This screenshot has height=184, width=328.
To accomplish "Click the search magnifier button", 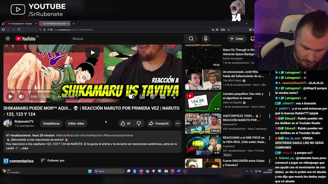I will click(191, 39).
